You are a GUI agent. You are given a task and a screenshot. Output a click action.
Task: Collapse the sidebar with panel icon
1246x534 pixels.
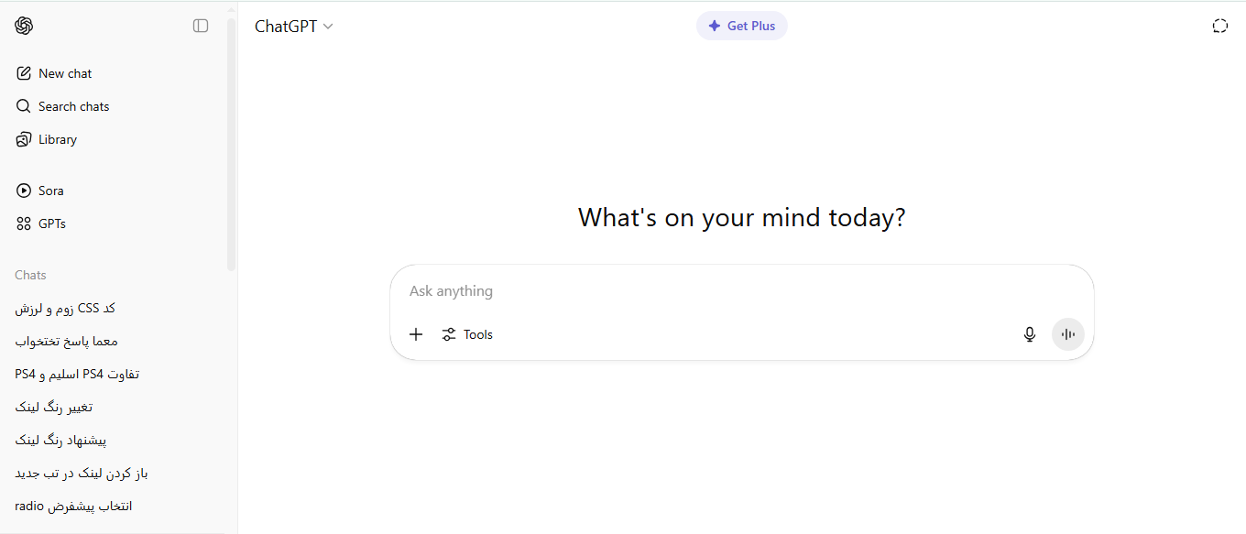point(201,26)
